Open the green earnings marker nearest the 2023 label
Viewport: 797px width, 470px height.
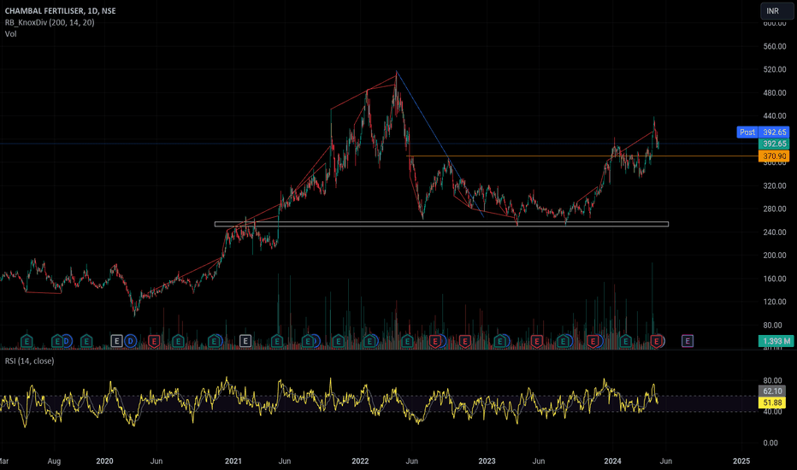pyautogui.click(x=500, y=342)
